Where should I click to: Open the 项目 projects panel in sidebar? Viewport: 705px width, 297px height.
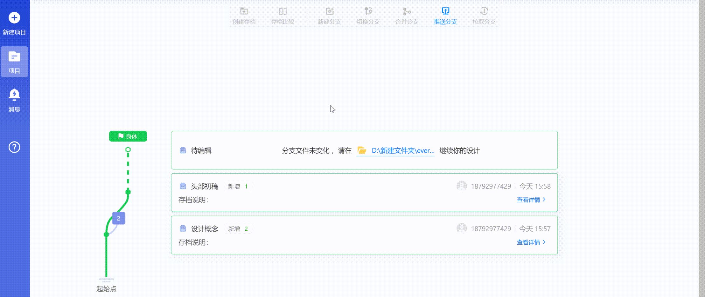14,62
